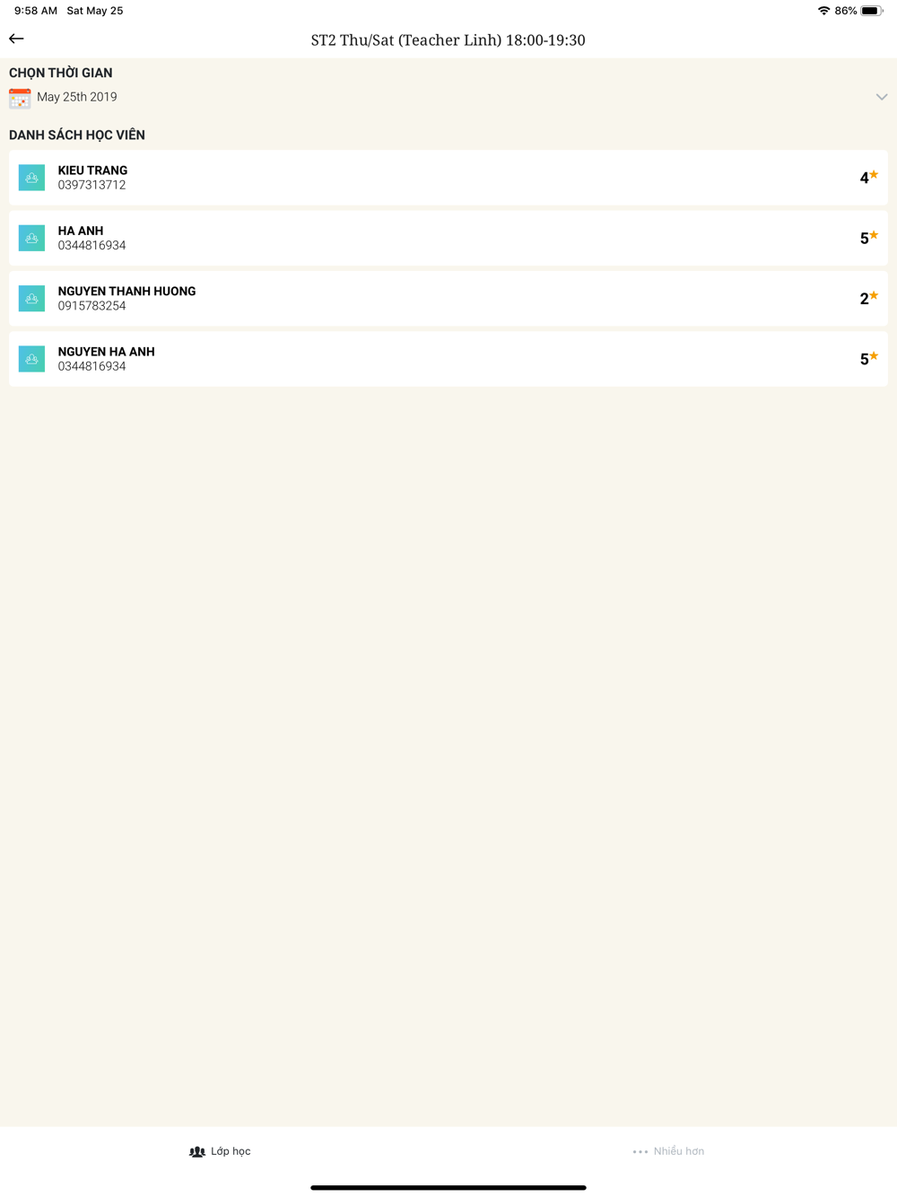Tap Nguyen Thanh Huong's avatar icon
The height and width of the screenshot is (1197, 897).
click(x=31, y=299)
